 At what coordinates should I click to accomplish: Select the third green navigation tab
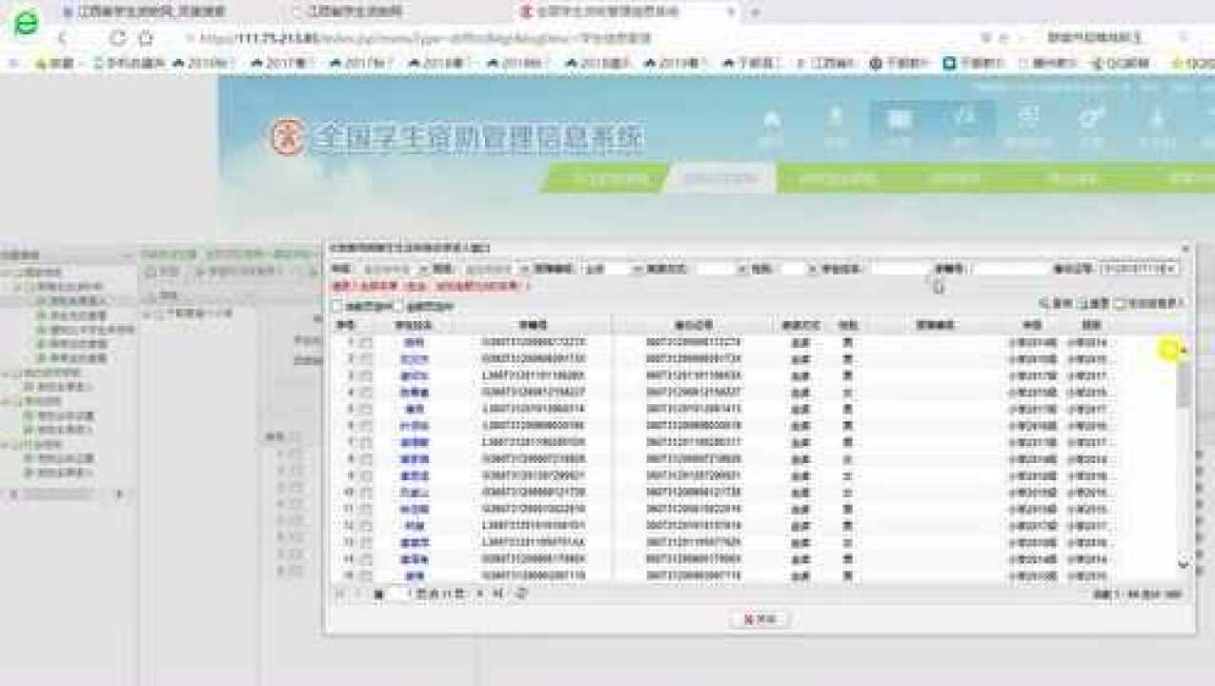pos(837,178)
